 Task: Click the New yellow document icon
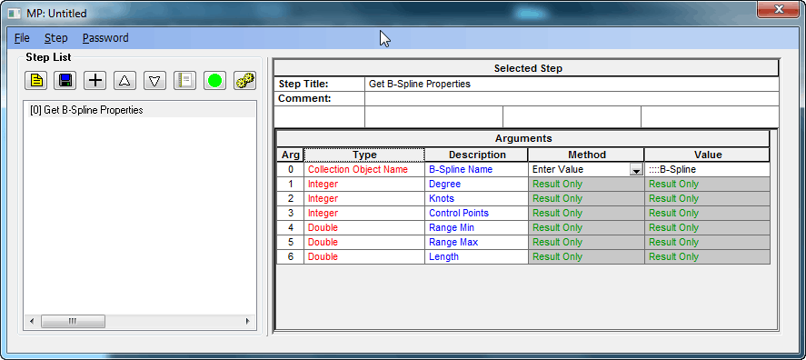35,81
